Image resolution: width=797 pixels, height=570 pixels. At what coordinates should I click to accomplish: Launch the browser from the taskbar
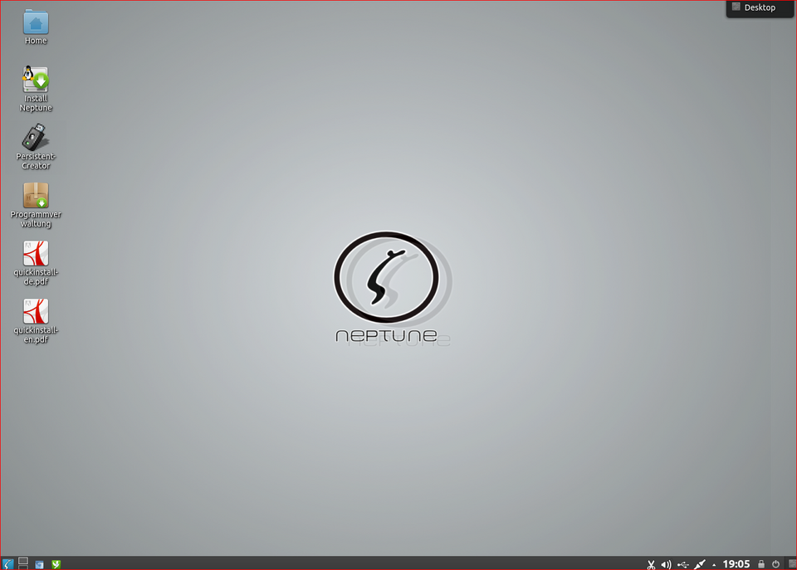click(56, 563)
